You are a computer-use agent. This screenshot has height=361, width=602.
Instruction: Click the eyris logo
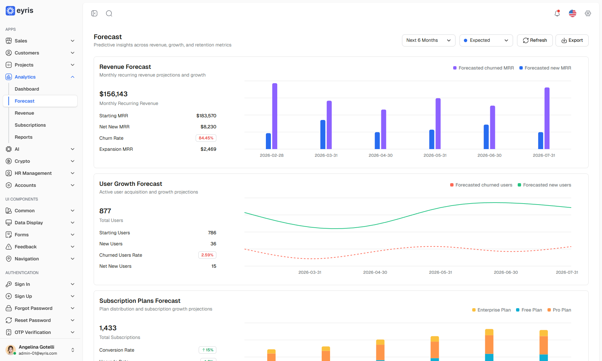[19, 11]
